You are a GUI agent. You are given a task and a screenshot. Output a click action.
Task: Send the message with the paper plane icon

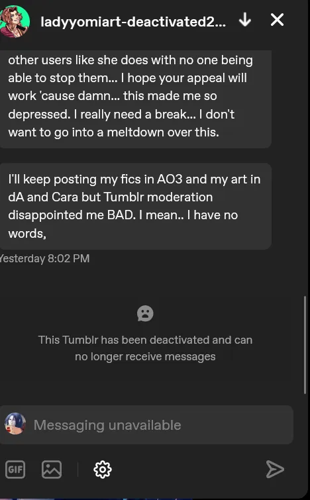[275, 469]
